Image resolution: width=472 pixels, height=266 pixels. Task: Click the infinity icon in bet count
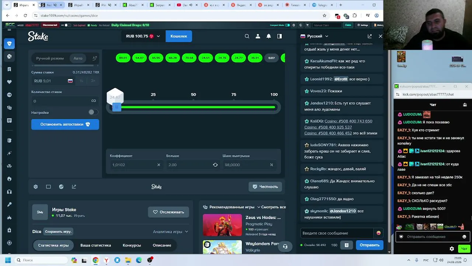94,101
